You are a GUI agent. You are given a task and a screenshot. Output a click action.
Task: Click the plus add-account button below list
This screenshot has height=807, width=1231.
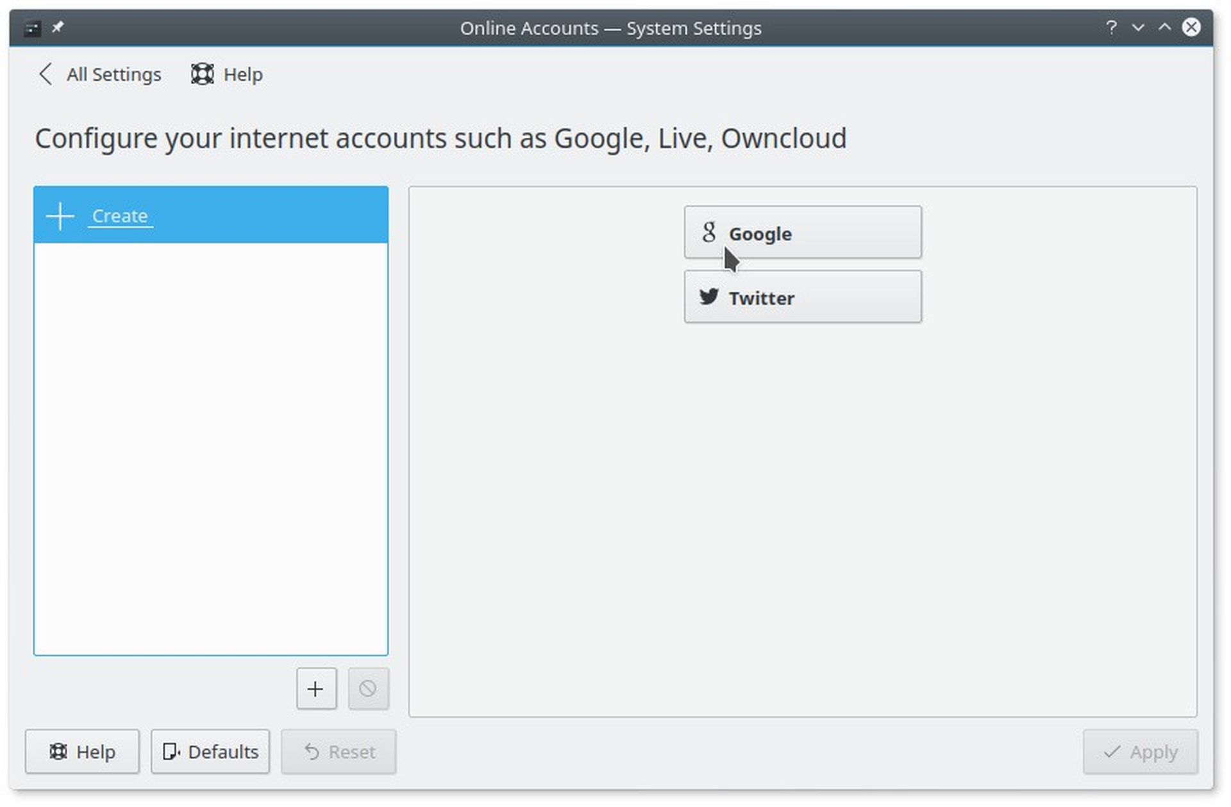(316, 688)
